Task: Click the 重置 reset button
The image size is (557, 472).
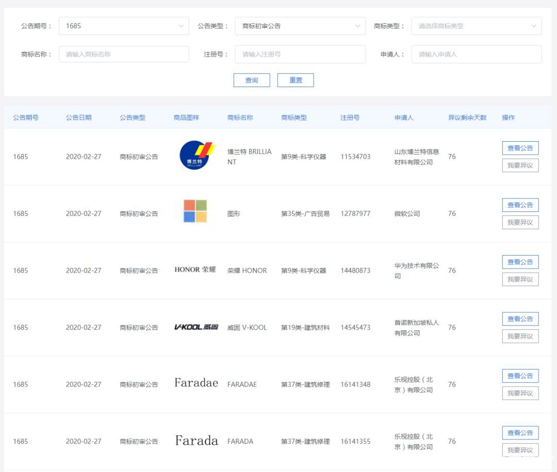Action: point(296,80)
